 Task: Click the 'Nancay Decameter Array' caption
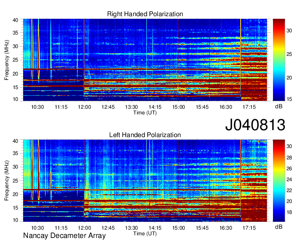point(64,236)
